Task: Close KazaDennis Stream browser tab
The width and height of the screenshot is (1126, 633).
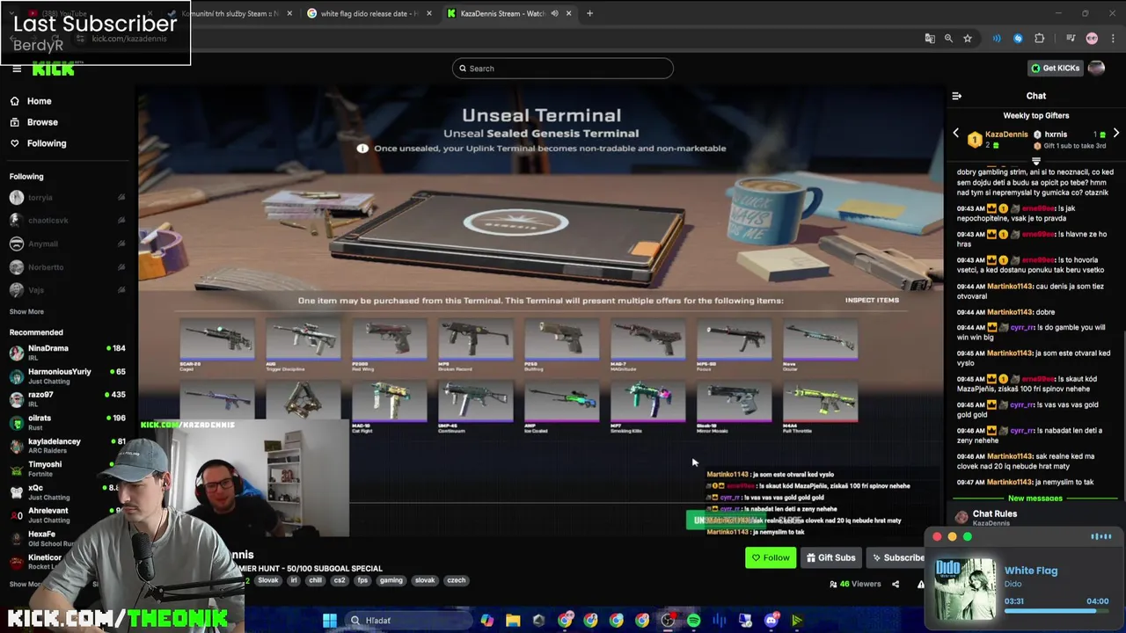Action: pyautogui.click(x=568, y=13)
